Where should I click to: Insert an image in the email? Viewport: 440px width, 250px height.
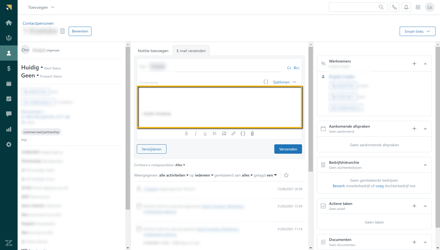point(224,133)
